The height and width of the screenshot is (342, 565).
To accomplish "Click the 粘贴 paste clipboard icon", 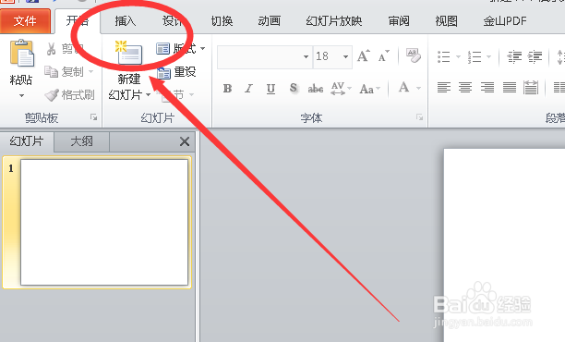I will pyautogui.click(x=22, y=54).
